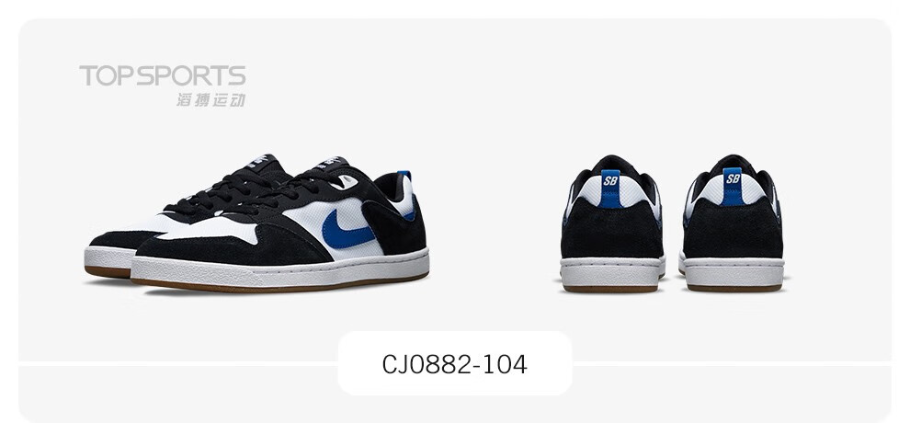Select the 滔搏运动 Chinese brand text
The height and width of the screenshot is (423, 910).
(x=211, y=100)
